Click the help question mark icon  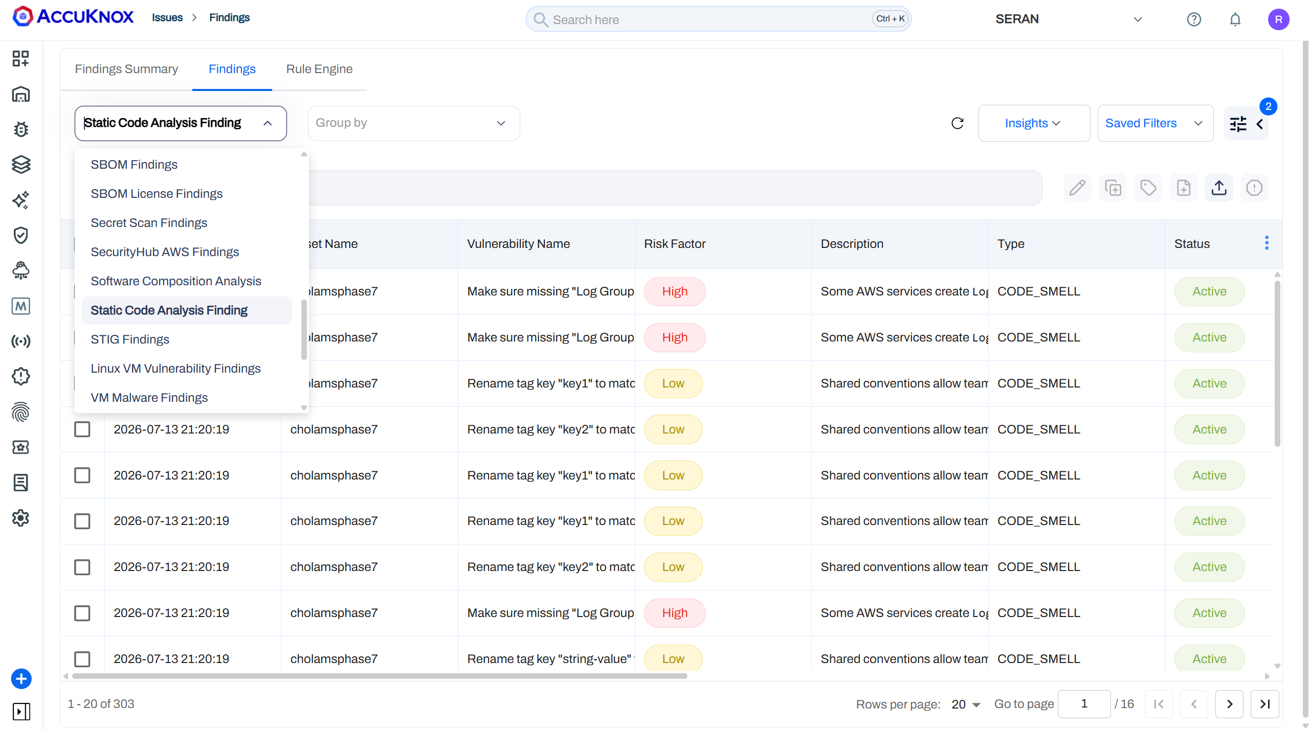click(1193, 19)
